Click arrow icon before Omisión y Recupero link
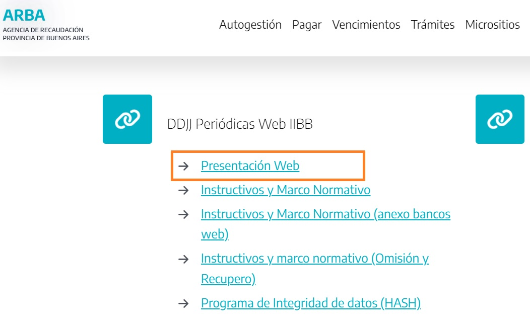Viewport: 530px width, 330px height. click(183, 259)
